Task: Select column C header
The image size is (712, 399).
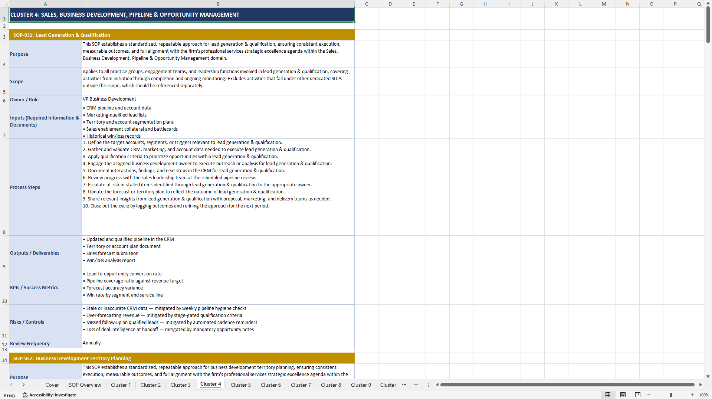Action: (x=366, y=4)
